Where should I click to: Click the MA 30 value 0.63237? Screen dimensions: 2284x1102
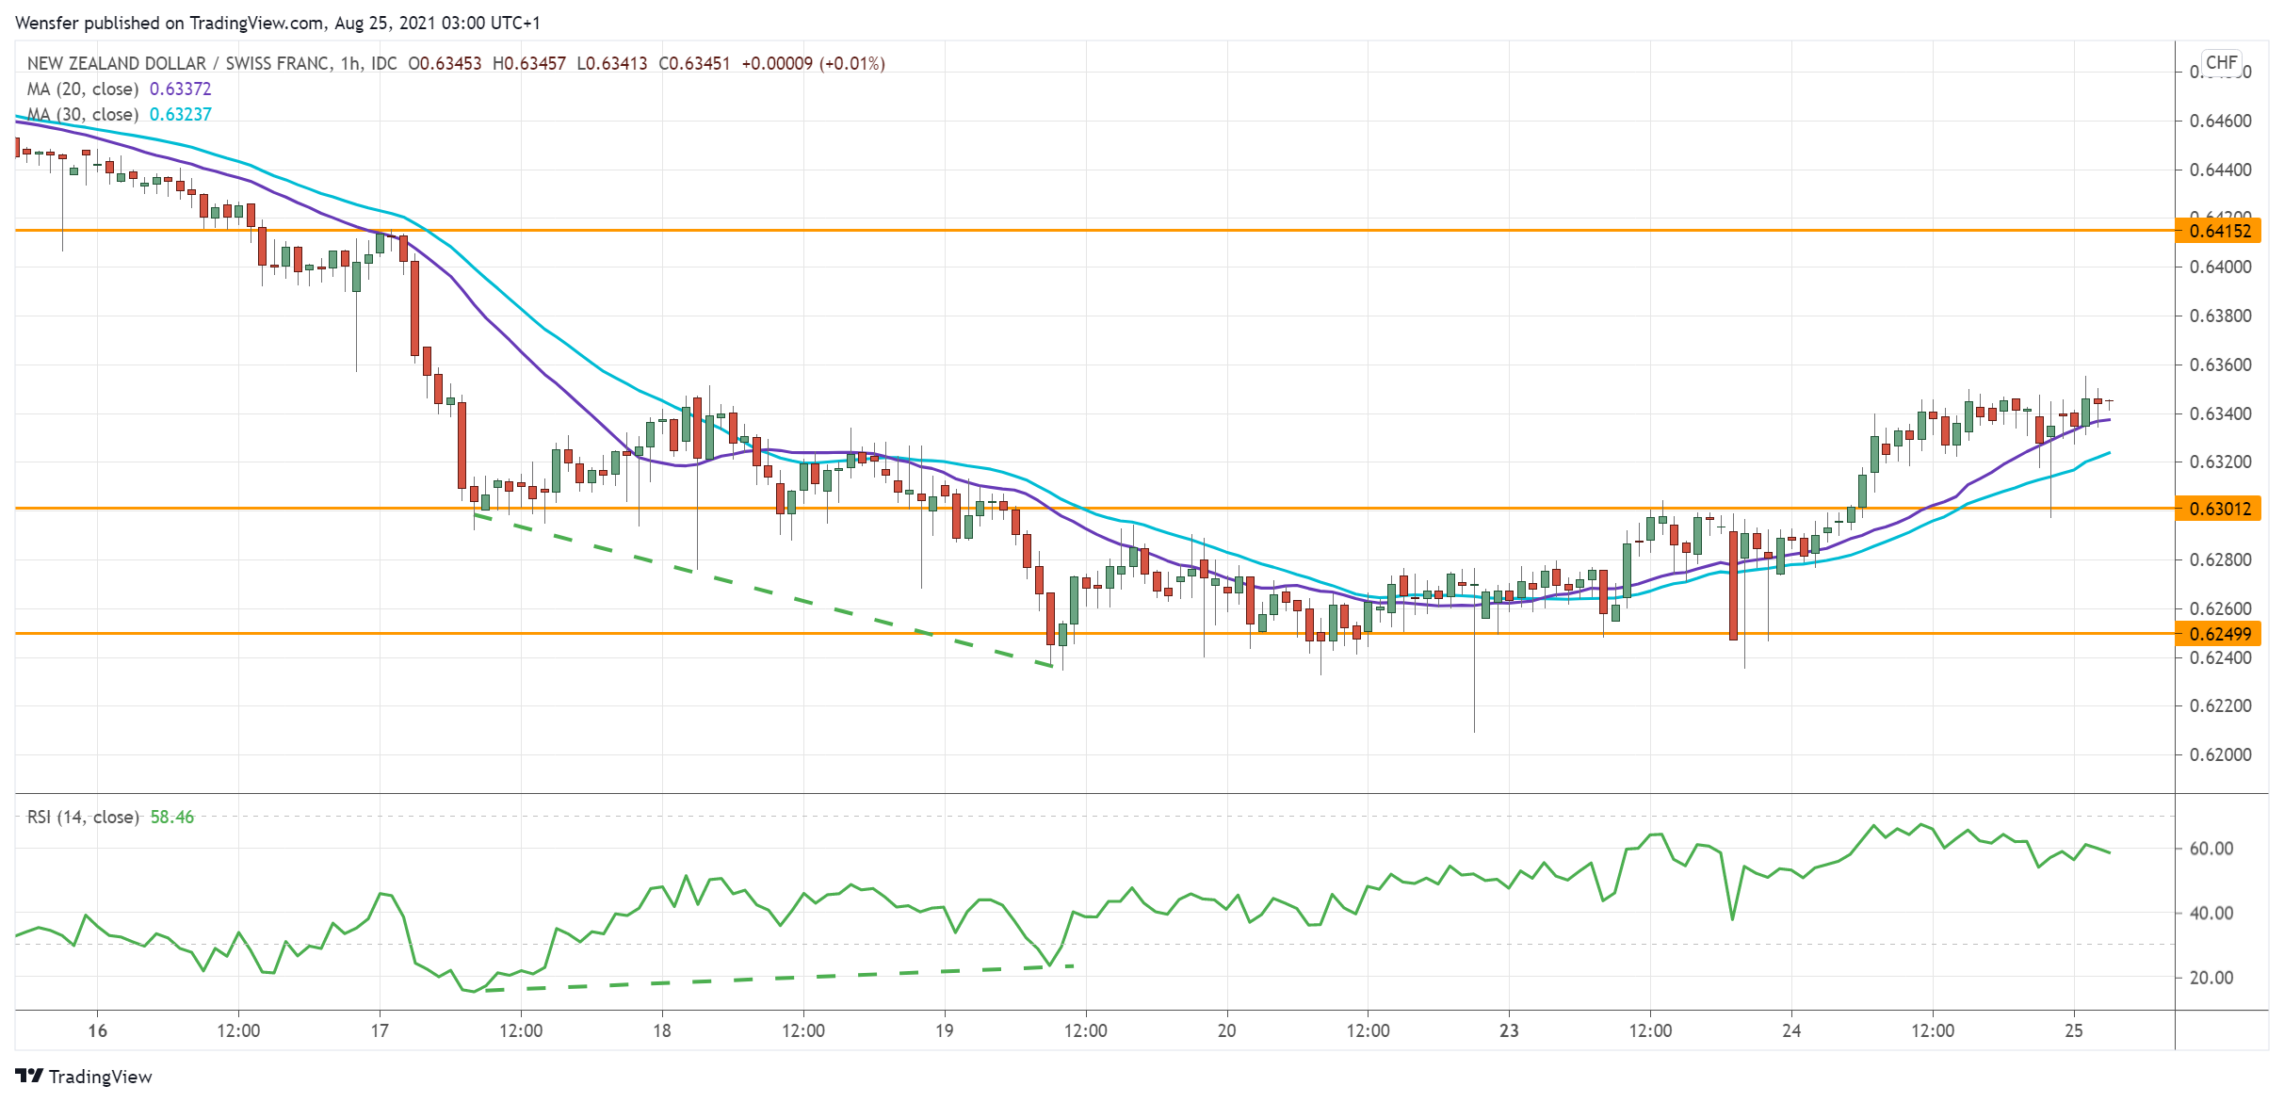(x=181, y=114)
